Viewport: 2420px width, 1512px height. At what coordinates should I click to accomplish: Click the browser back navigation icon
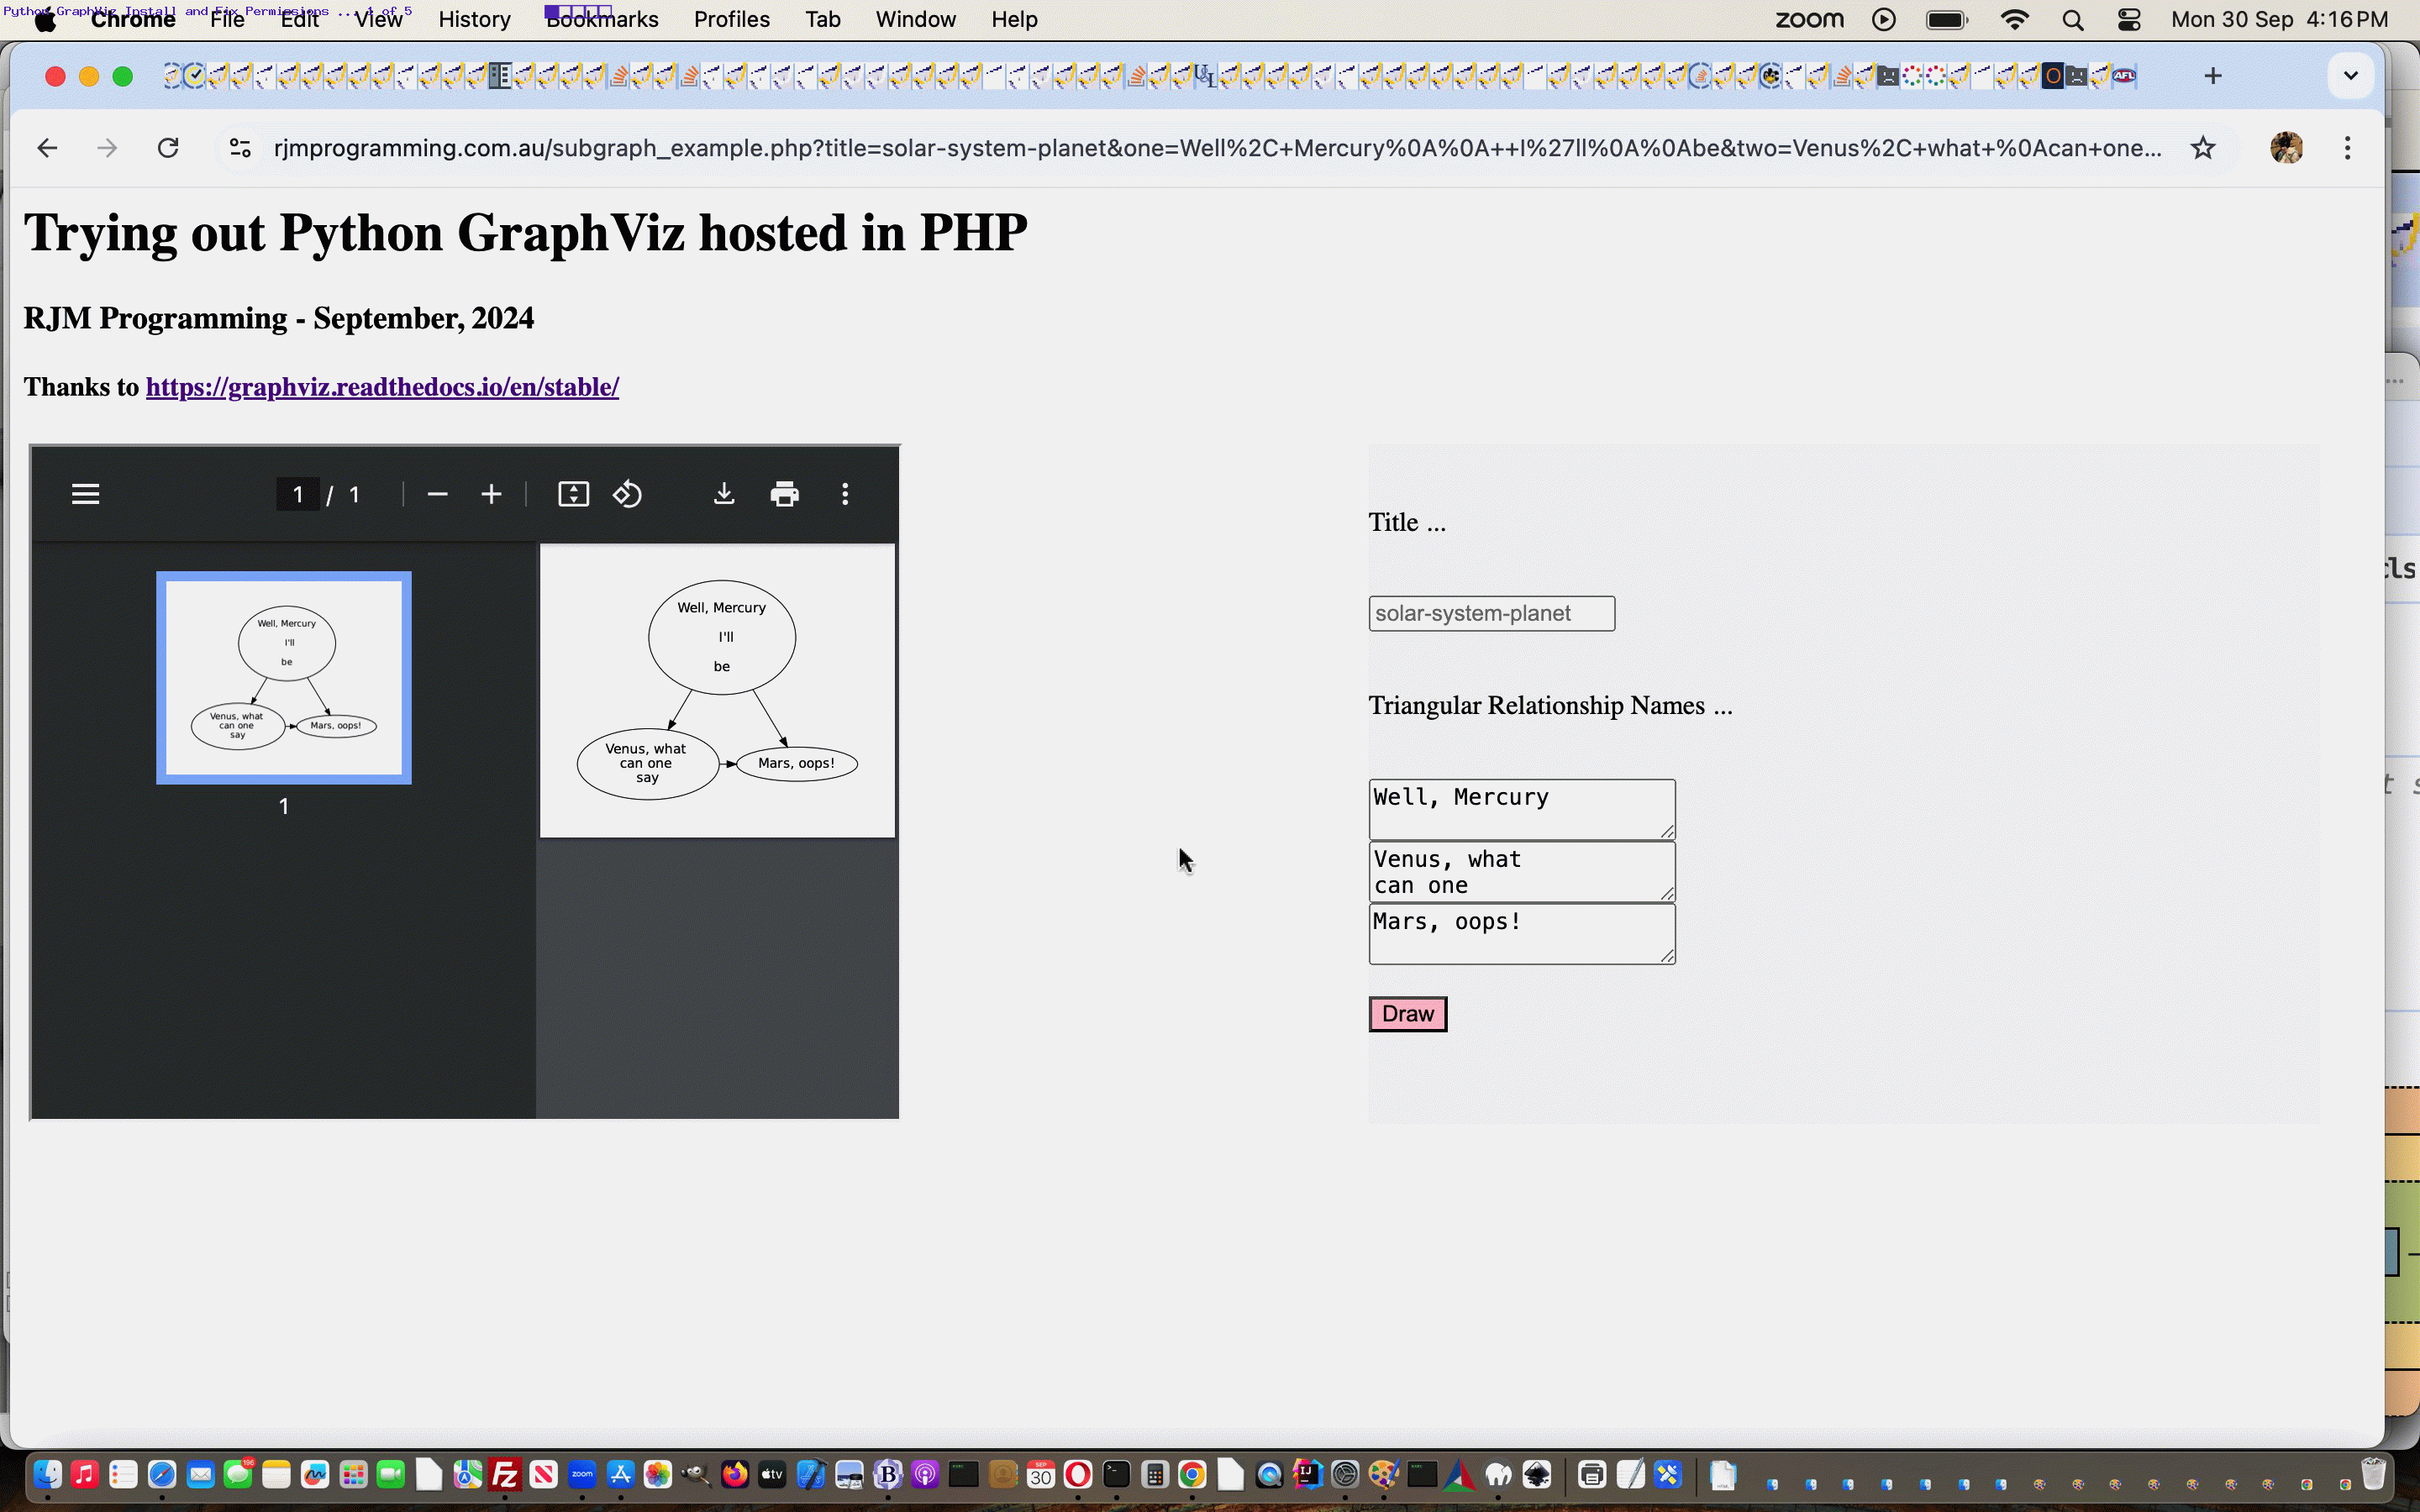pyautogui.click(x=47, y=146)
